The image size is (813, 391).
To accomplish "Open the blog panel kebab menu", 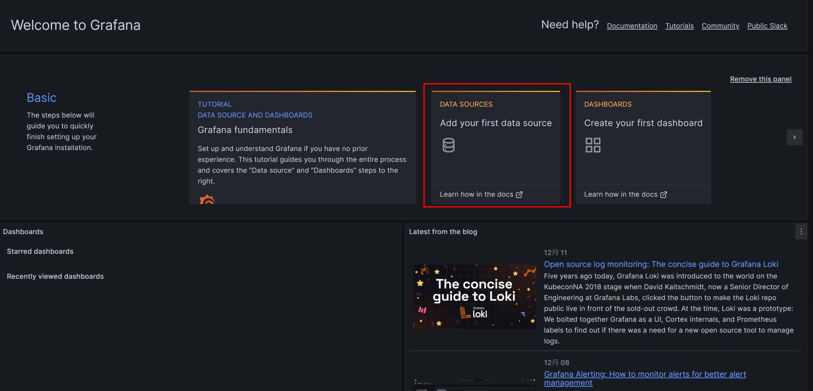I will pos(801,231).
